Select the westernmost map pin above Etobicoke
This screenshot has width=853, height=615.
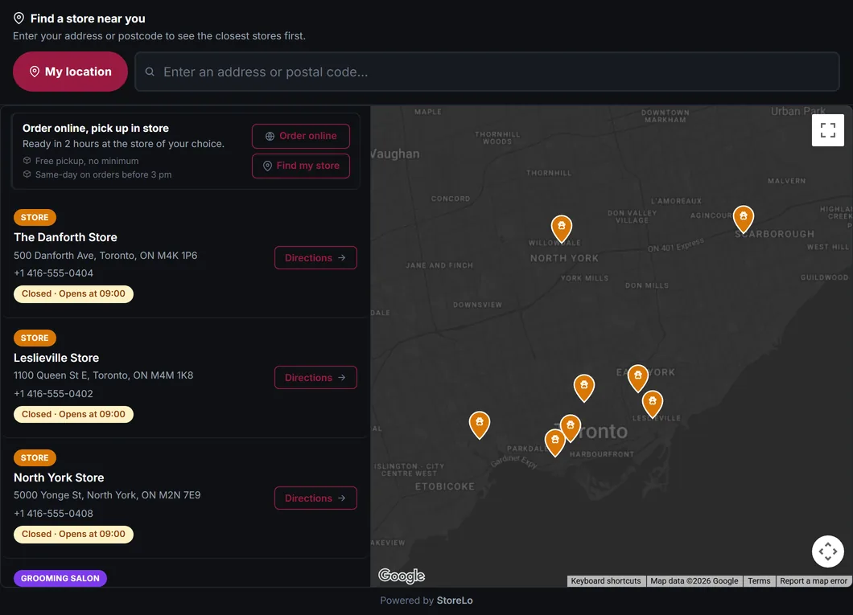(480, 424)
